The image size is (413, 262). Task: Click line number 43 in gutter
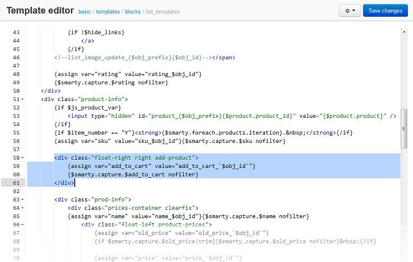click(x=16, y=32)
